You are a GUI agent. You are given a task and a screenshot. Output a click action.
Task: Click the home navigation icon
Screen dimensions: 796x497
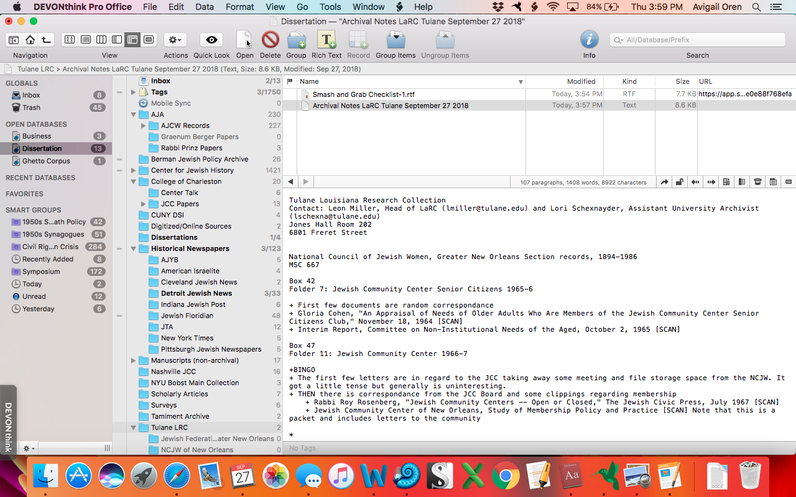pos(30,40)
